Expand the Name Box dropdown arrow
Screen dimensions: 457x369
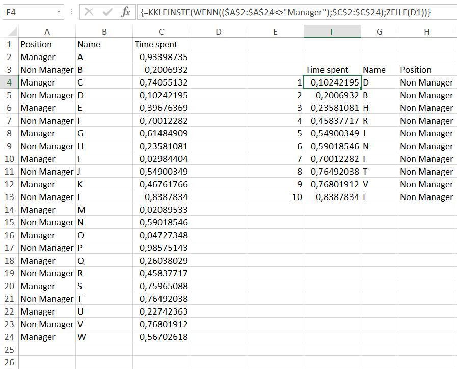pyautogui.click(x=59, y=12)
